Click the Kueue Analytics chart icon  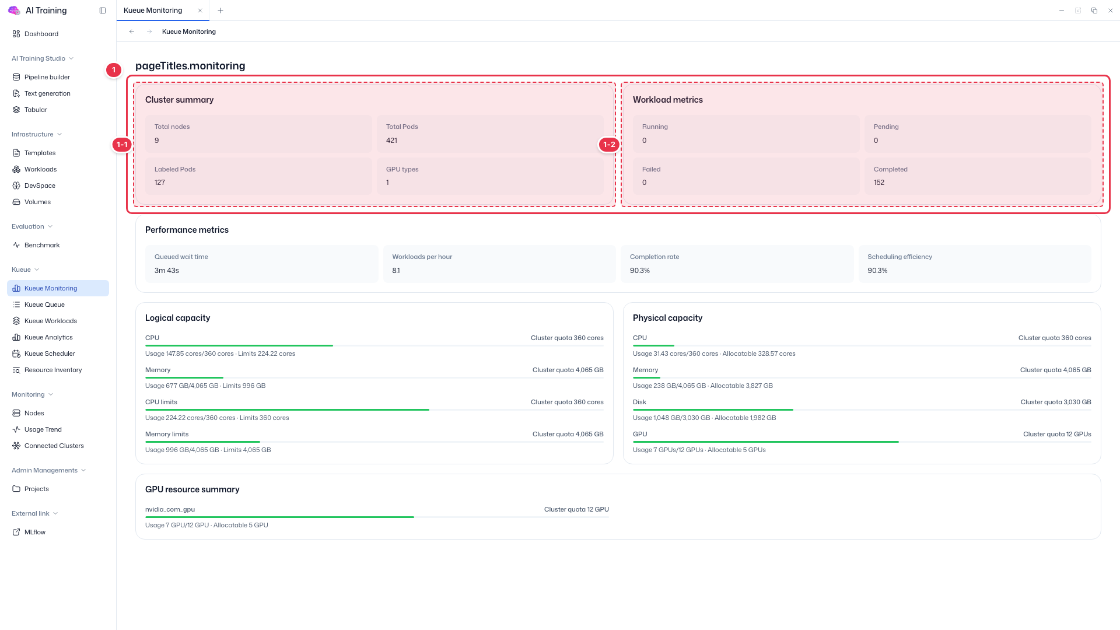pyautogui.click(x=16, y=337)
